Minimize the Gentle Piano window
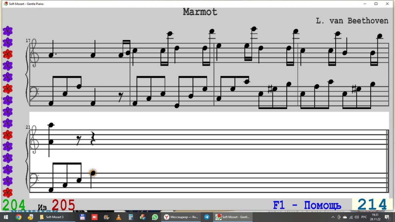This screenshot has height=222, width=395. click(x=365, y=4)
